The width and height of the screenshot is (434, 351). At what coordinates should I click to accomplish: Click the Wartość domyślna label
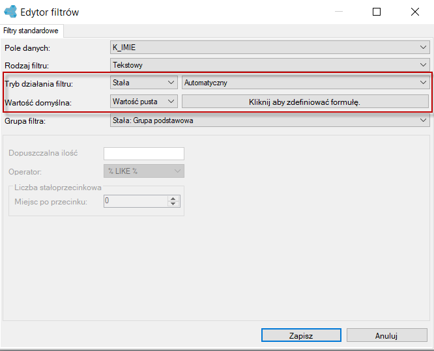(38, 103)
